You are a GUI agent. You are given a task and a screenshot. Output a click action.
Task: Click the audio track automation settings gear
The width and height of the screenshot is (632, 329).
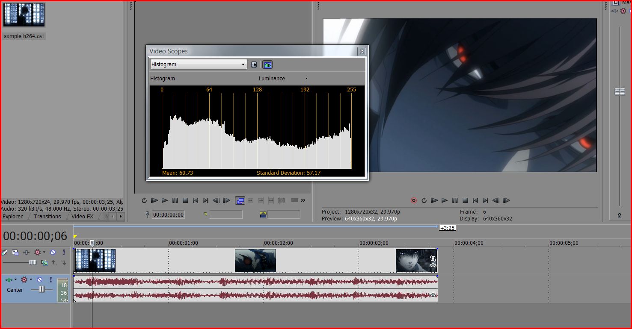click(x=24, y=279)
